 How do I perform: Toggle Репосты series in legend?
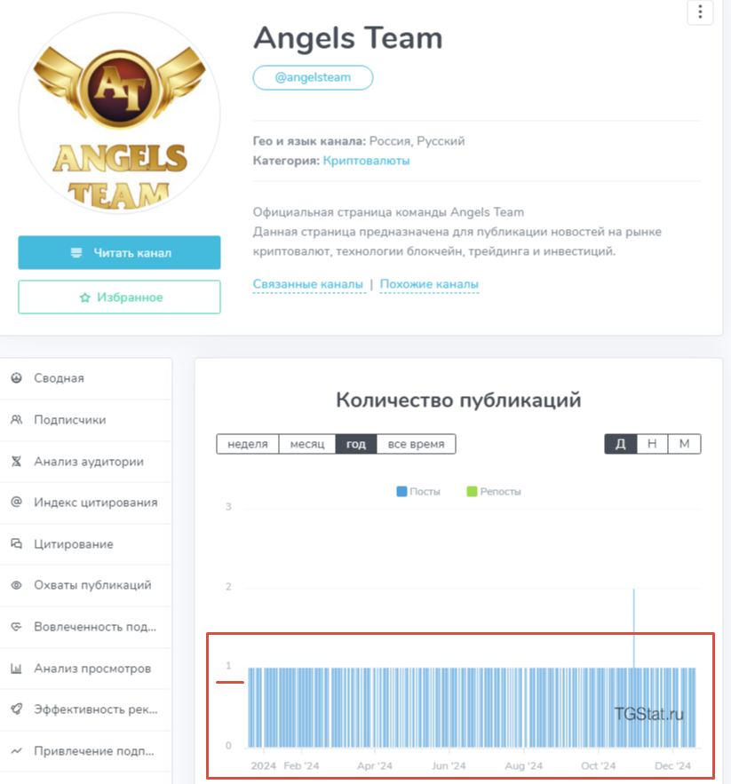(494, 492)
